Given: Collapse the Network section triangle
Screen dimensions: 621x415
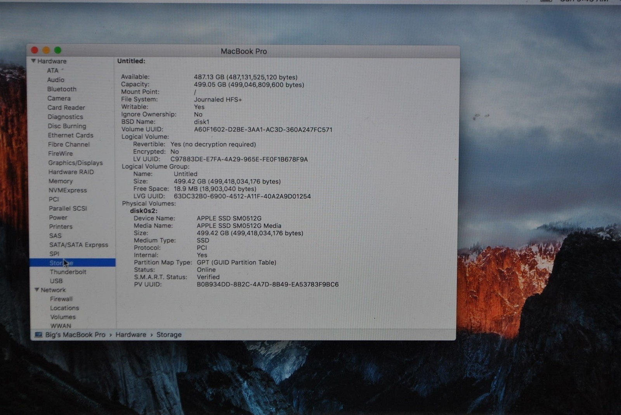Looking at the screenshot, I should tap(37, 290).
